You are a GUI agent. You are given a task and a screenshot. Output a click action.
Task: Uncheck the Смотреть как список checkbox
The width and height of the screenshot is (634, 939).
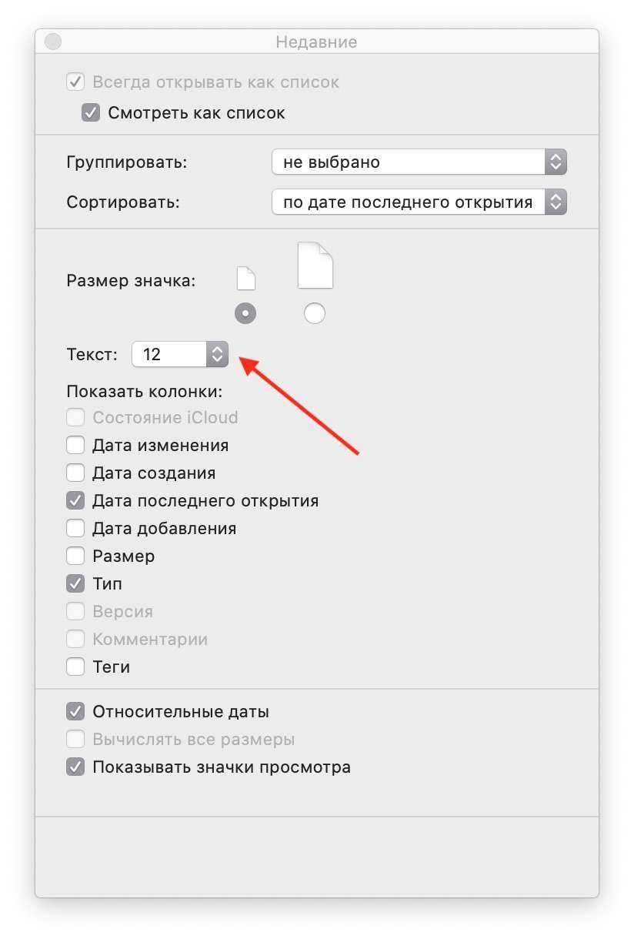[91, 113]
